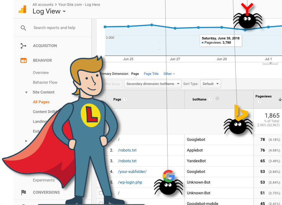
Task: Go to the Behavior Overview report
Action: pyautogui.click(x=41, y=73)
